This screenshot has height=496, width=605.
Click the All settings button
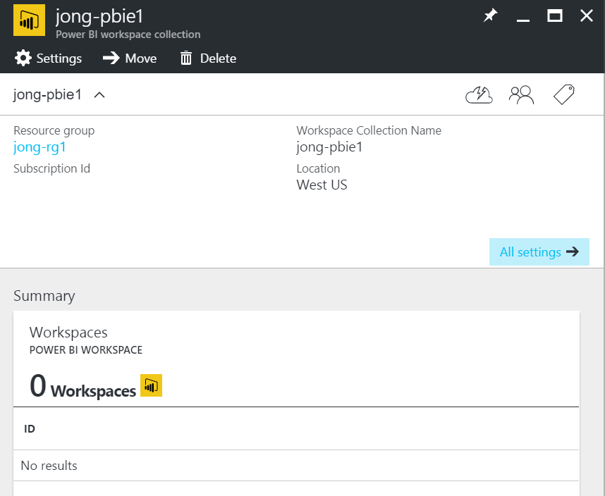coord(539,252)
